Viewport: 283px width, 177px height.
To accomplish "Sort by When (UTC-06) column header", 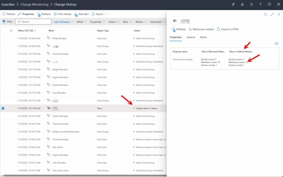I will click(27, 31).
